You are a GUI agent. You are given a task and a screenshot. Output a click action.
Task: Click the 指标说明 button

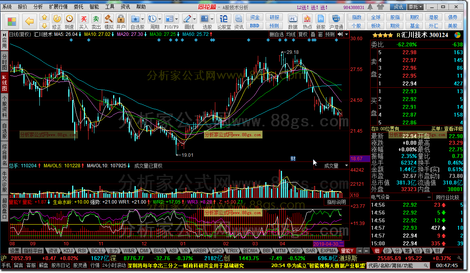[336, 202]
